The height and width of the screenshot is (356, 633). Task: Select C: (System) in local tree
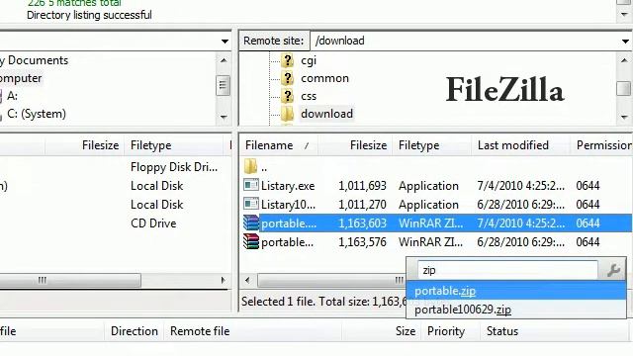[37, 114]
